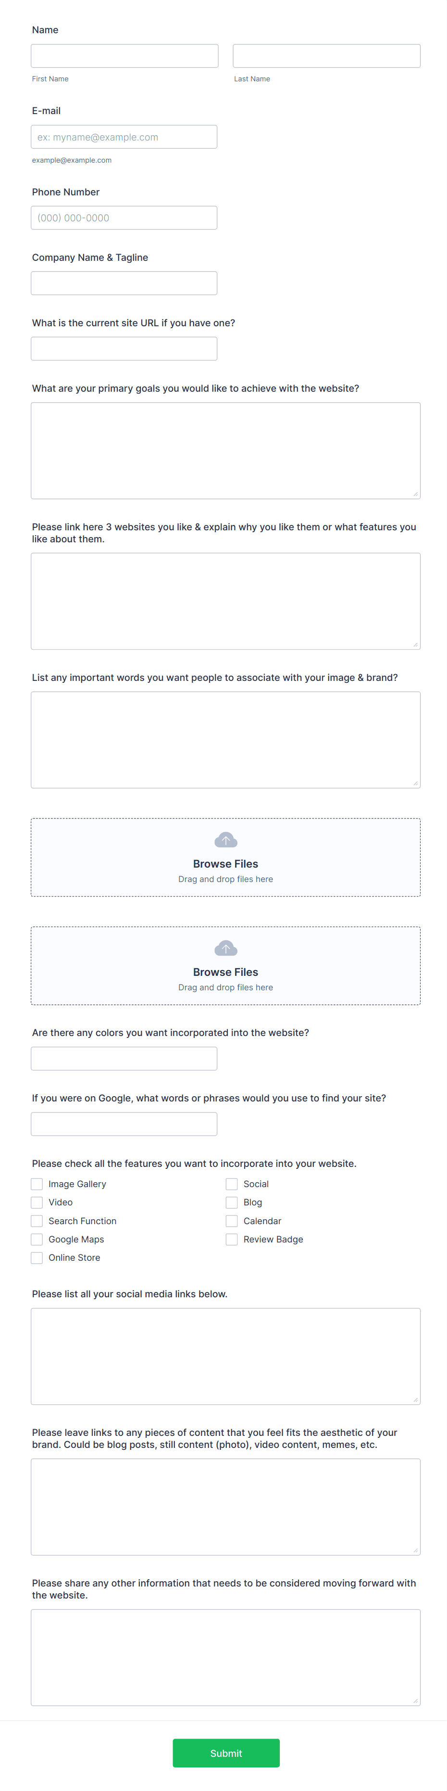Image resolution: width=447 pixels, height=1791 pixels.
Task: Check the Review Badge option
Action: tap(231, 1239)
